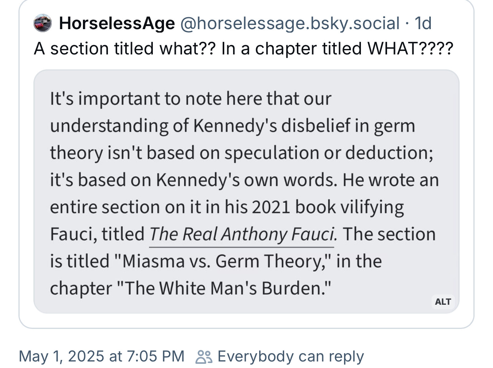Click the "2021 book vilifying" text in image
Screen dimensions: 493x368
pyautogui.click(x=328, y=207)
